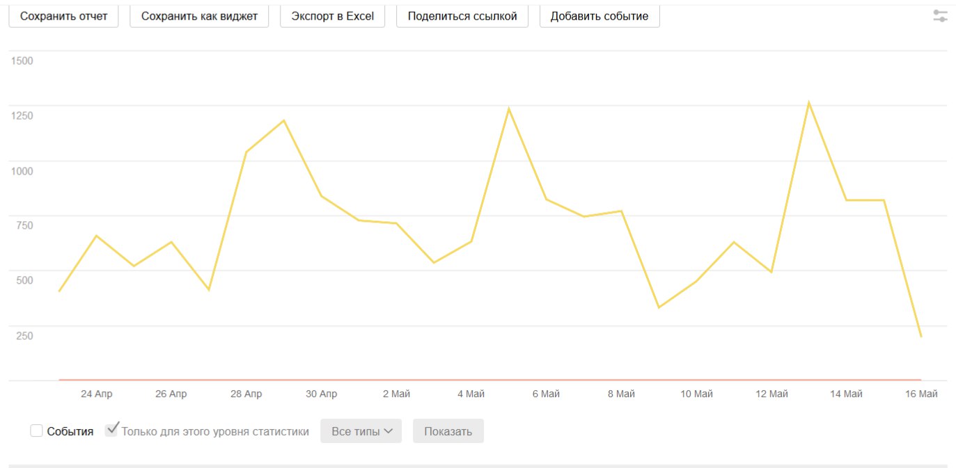This screenshot has width=956, height=468.
Task: Click Поделиться ссылкой button
Action: (x=462, y=16)
